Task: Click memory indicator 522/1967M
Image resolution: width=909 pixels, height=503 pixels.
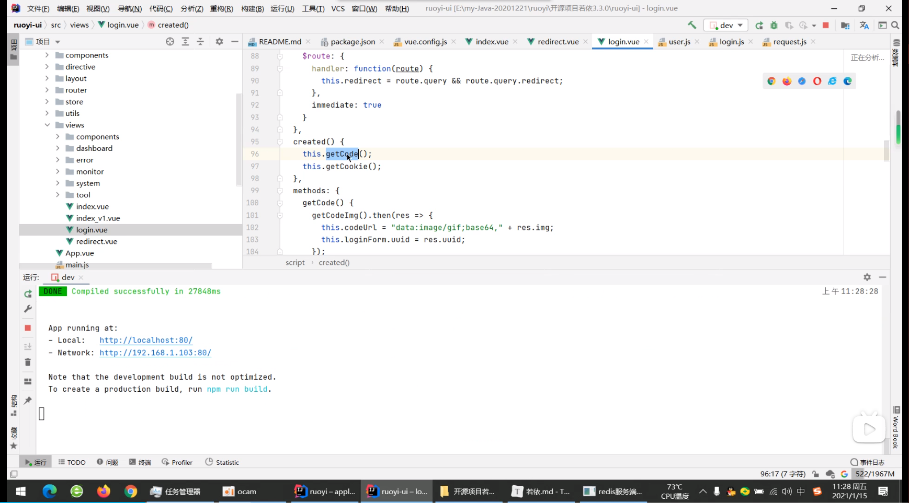Action: [x=875, y=474]
